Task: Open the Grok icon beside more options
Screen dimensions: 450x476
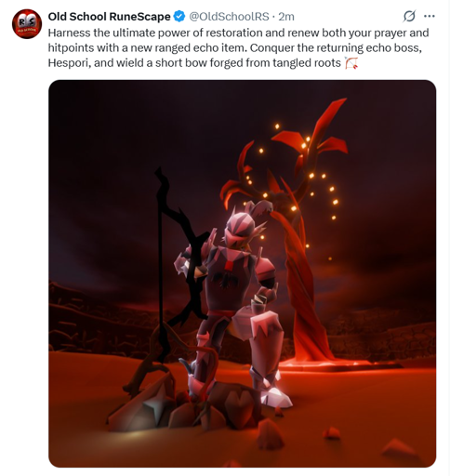Action: click(409, 17)
